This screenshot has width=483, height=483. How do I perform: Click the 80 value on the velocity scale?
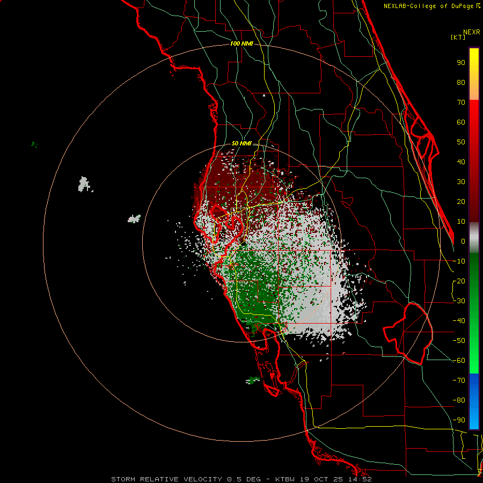[461, 82]
